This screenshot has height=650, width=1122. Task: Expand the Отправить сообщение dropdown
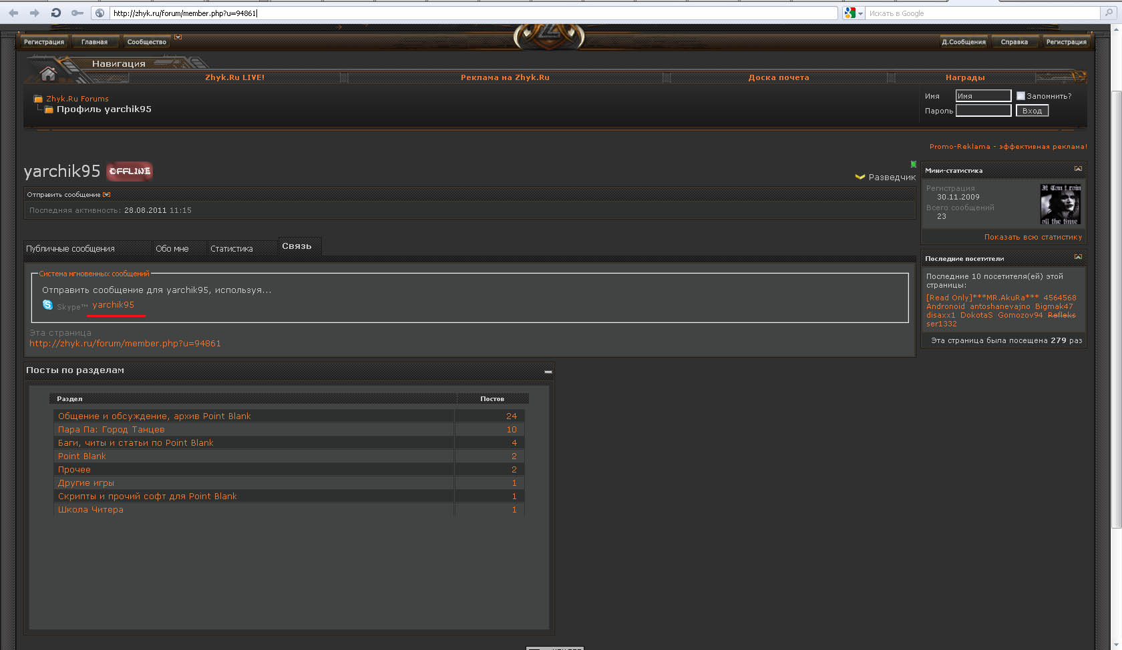(107, 195)
